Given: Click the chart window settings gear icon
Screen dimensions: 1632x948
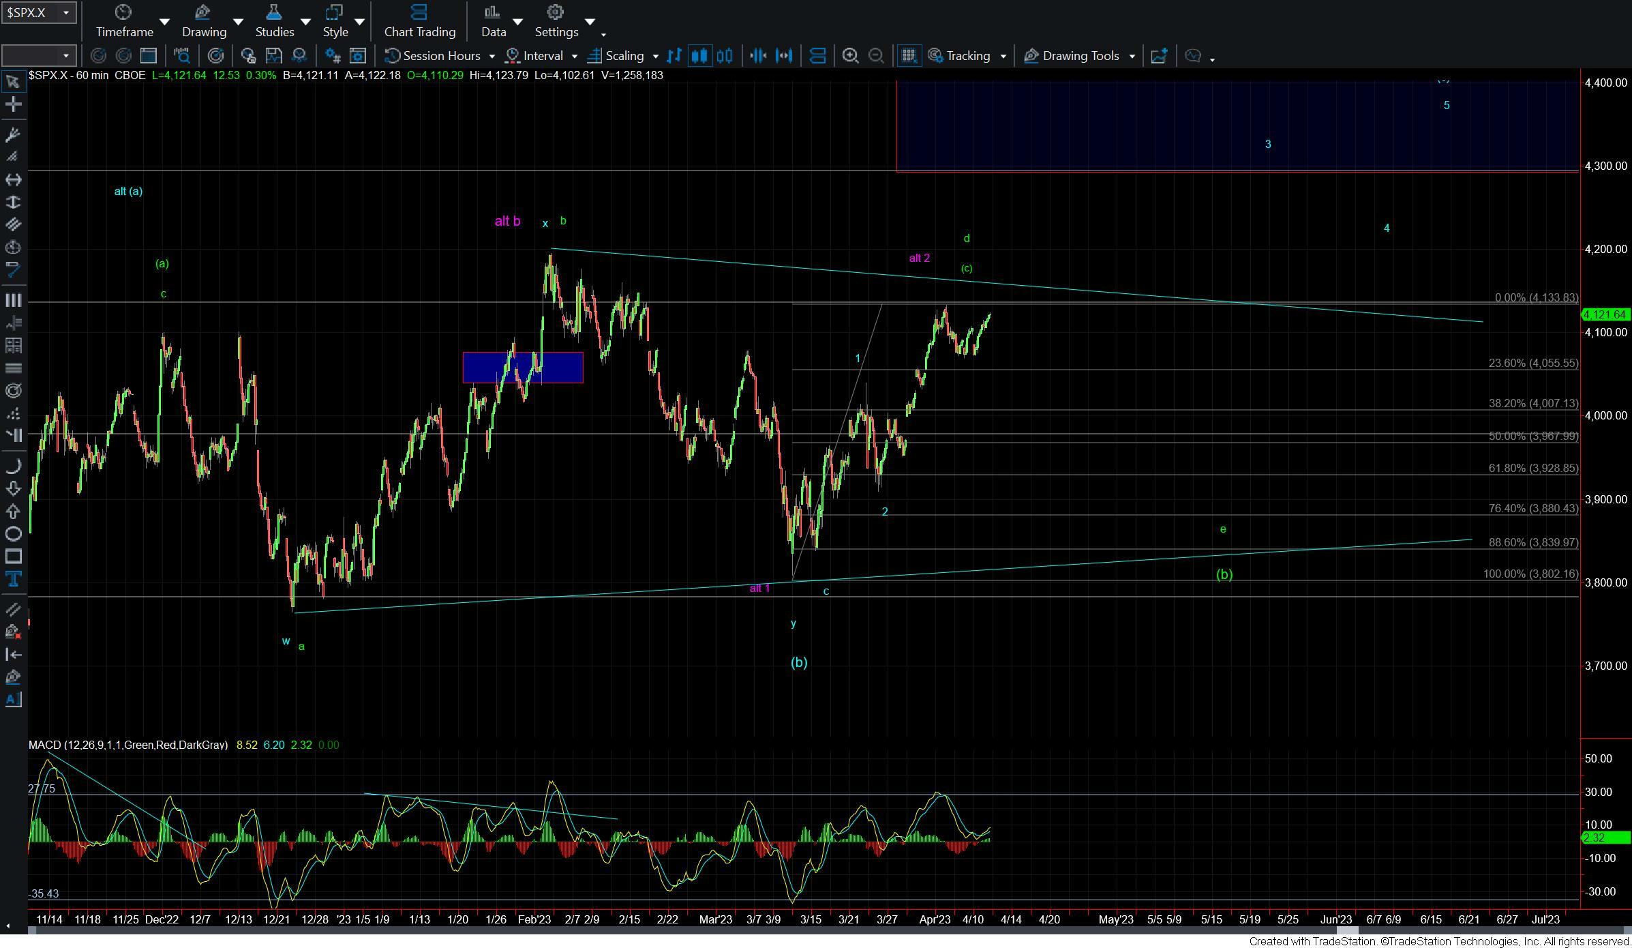Looking at the screenshot, I should click(x=357, y=56).
